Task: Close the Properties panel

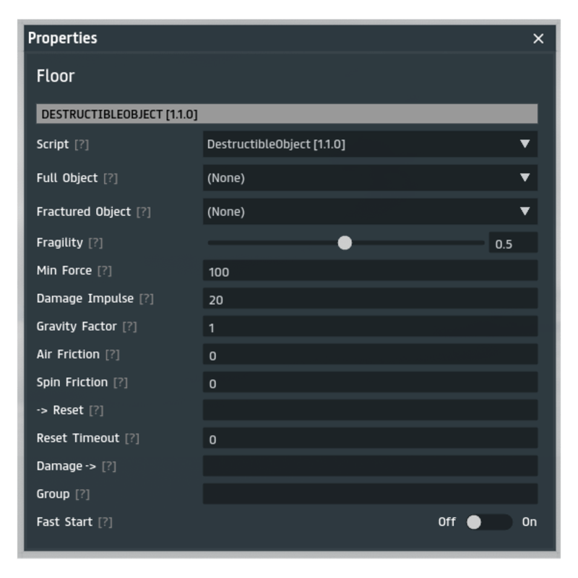Action: pyautogui.click(x=538, y=39)
